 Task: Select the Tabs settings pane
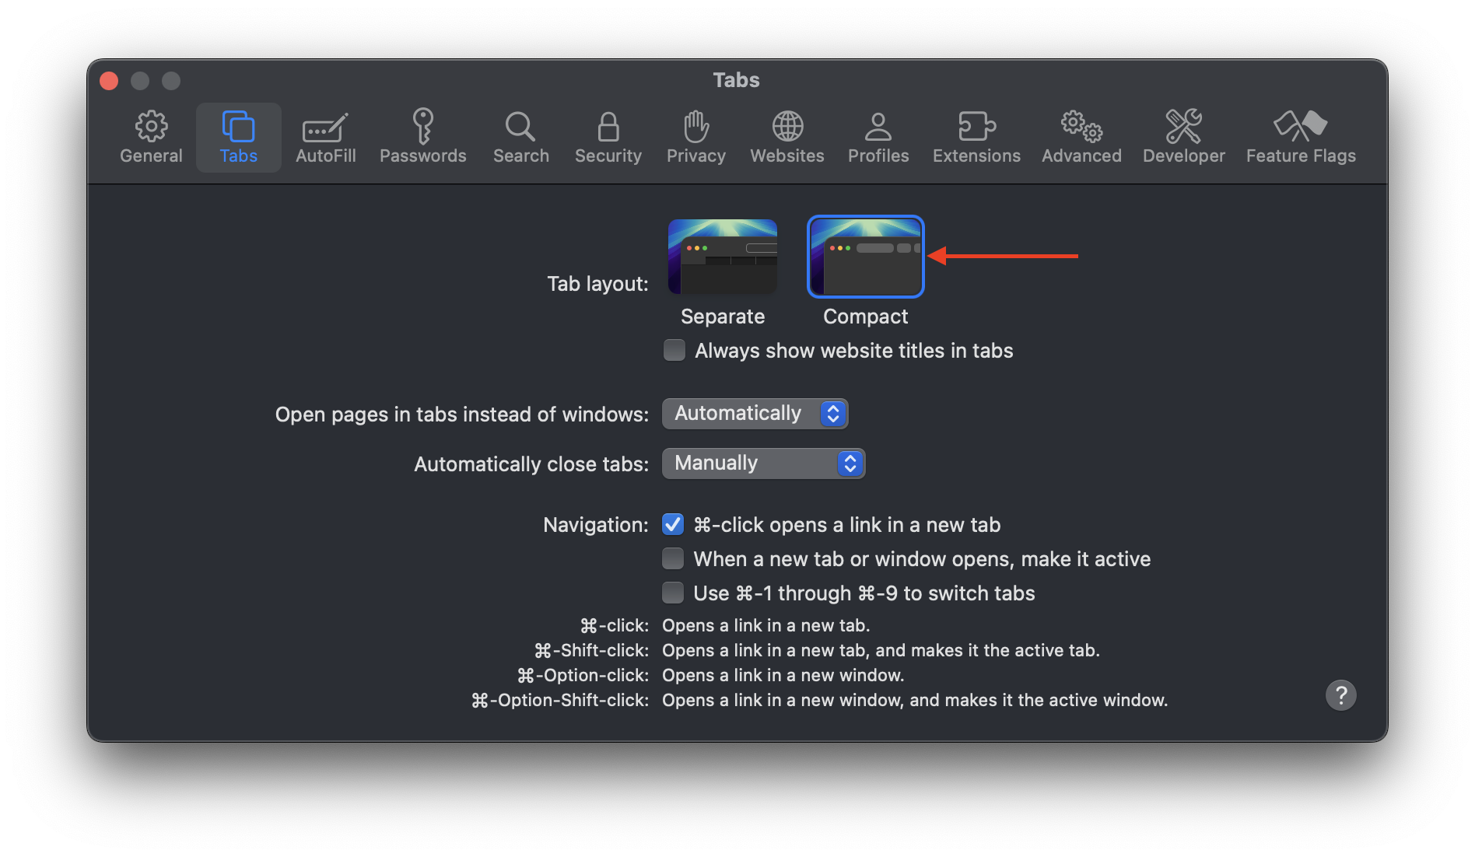tap(238, 137)
